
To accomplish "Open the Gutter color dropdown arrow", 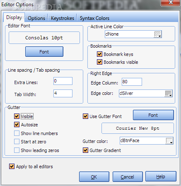I will coord(169,141).
